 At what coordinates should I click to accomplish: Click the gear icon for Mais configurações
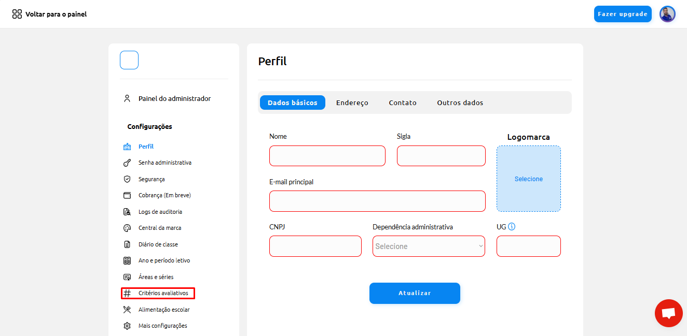[127, 326]
